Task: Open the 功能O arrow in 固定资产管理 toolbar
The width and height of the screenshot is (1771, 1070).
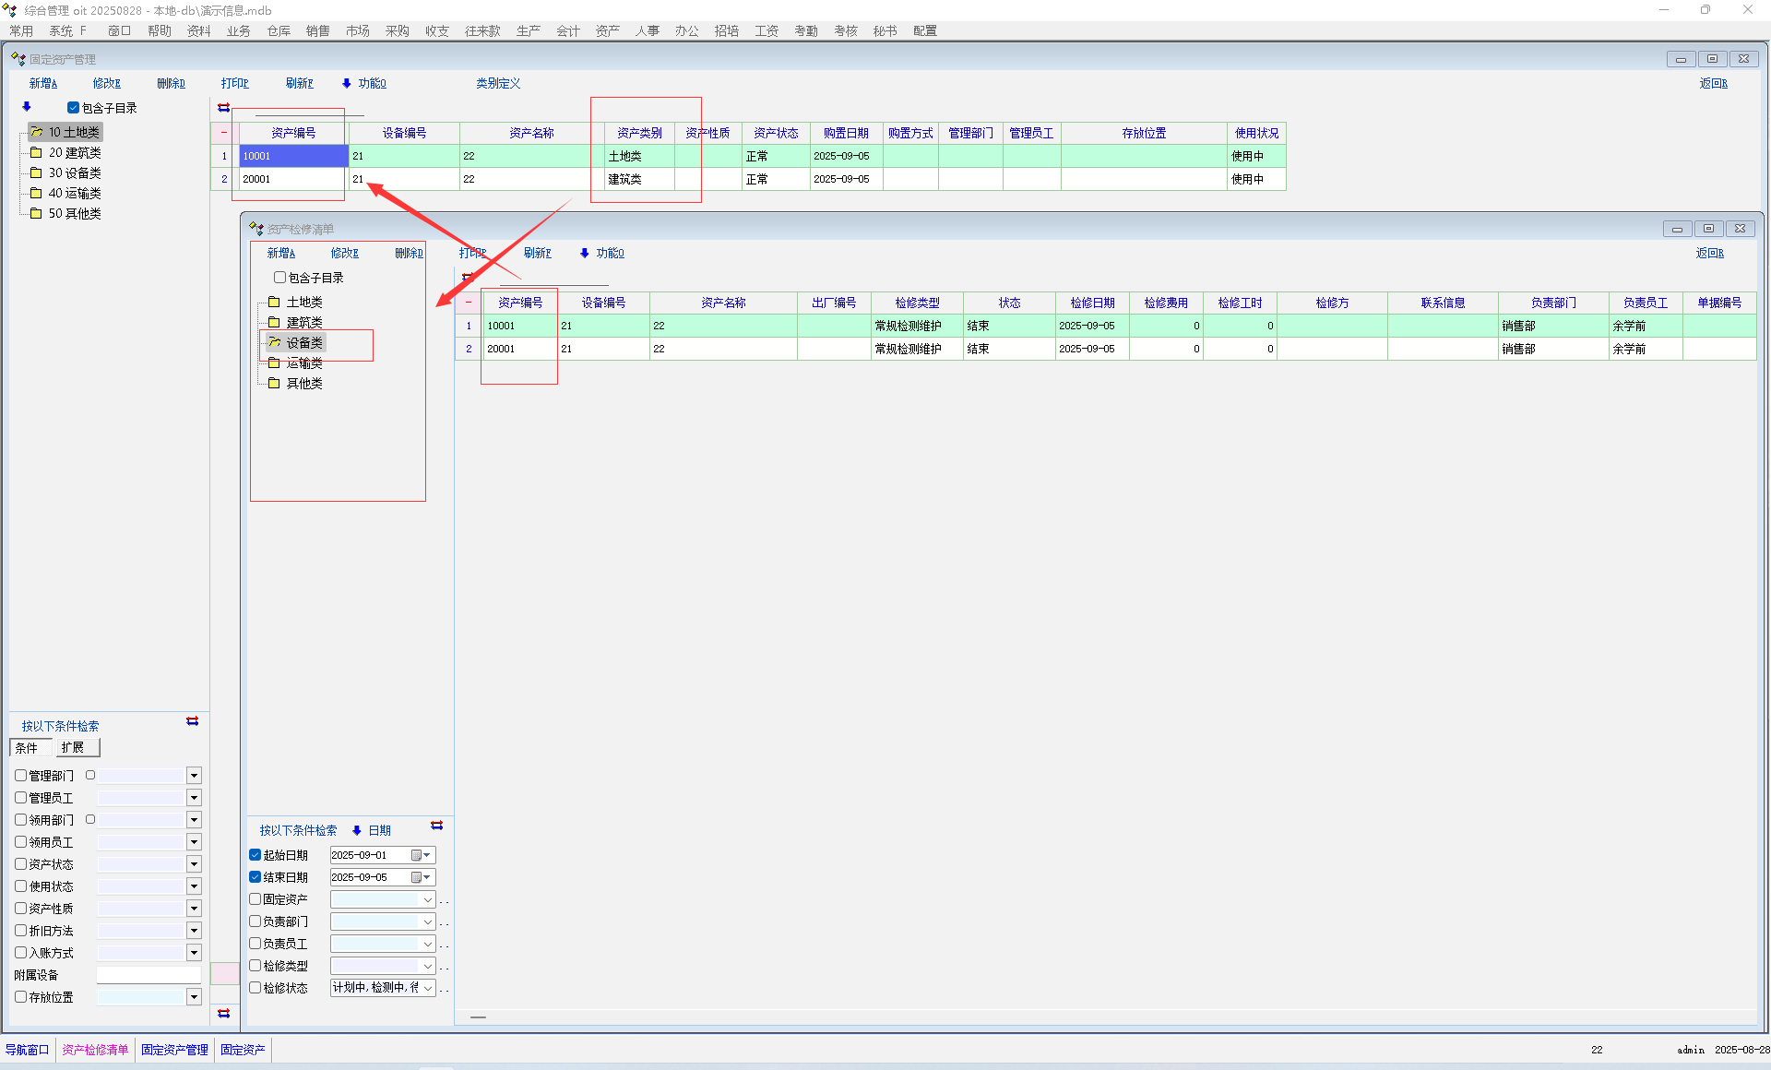Action: [347, 83]
